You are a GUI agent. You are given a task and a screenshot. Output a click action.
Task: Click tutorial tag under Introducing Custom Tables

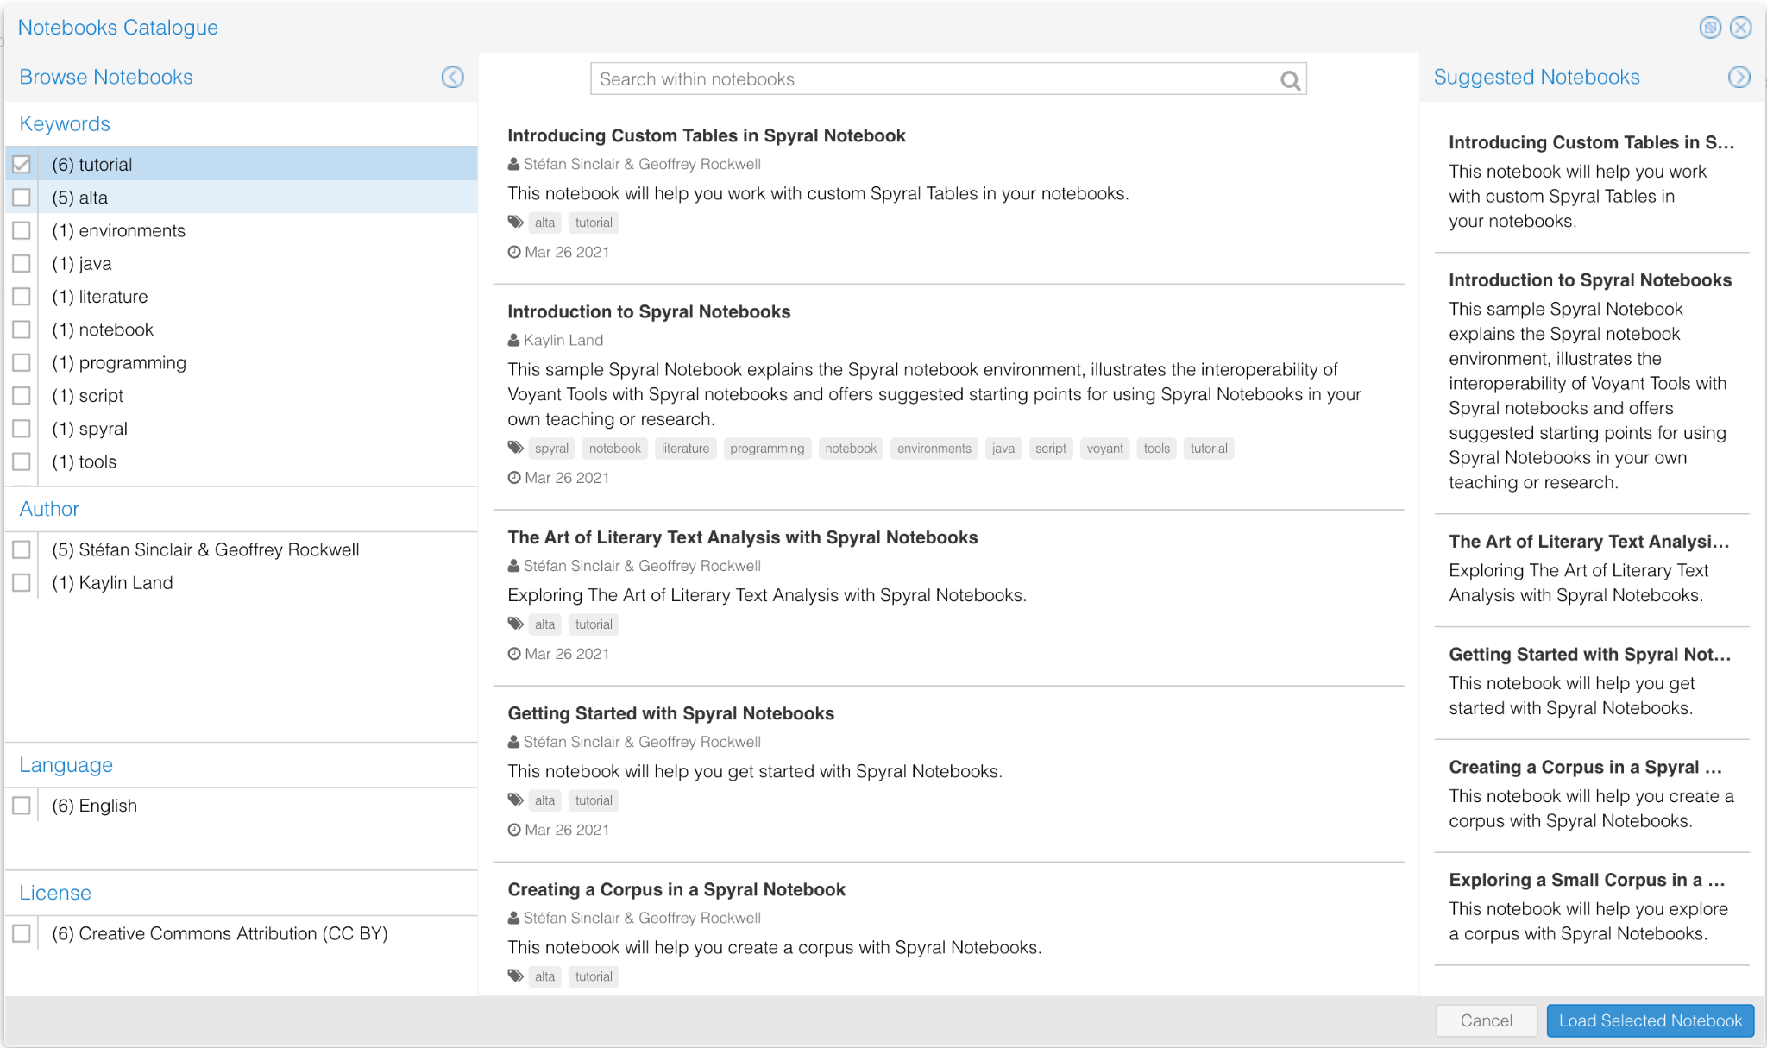[594, 223]
